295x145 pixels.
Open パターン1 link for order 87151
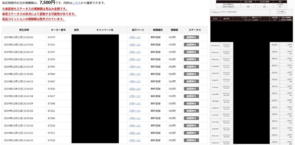[135, 133]
